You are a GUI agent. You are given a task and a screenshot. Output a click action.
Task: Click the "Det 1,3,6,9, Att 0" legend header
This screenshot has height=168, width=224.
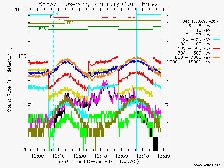tap(201, 21)
